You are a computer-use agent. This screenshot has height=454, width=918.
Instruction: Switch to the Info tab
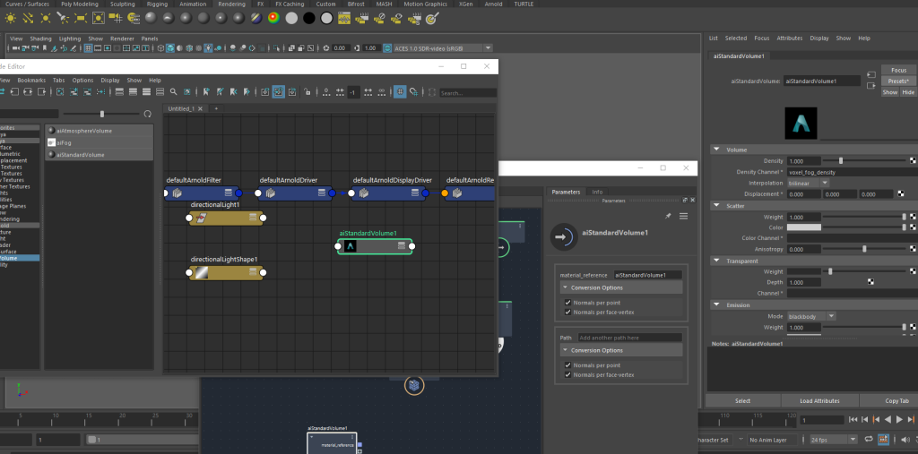pos(597,192)
